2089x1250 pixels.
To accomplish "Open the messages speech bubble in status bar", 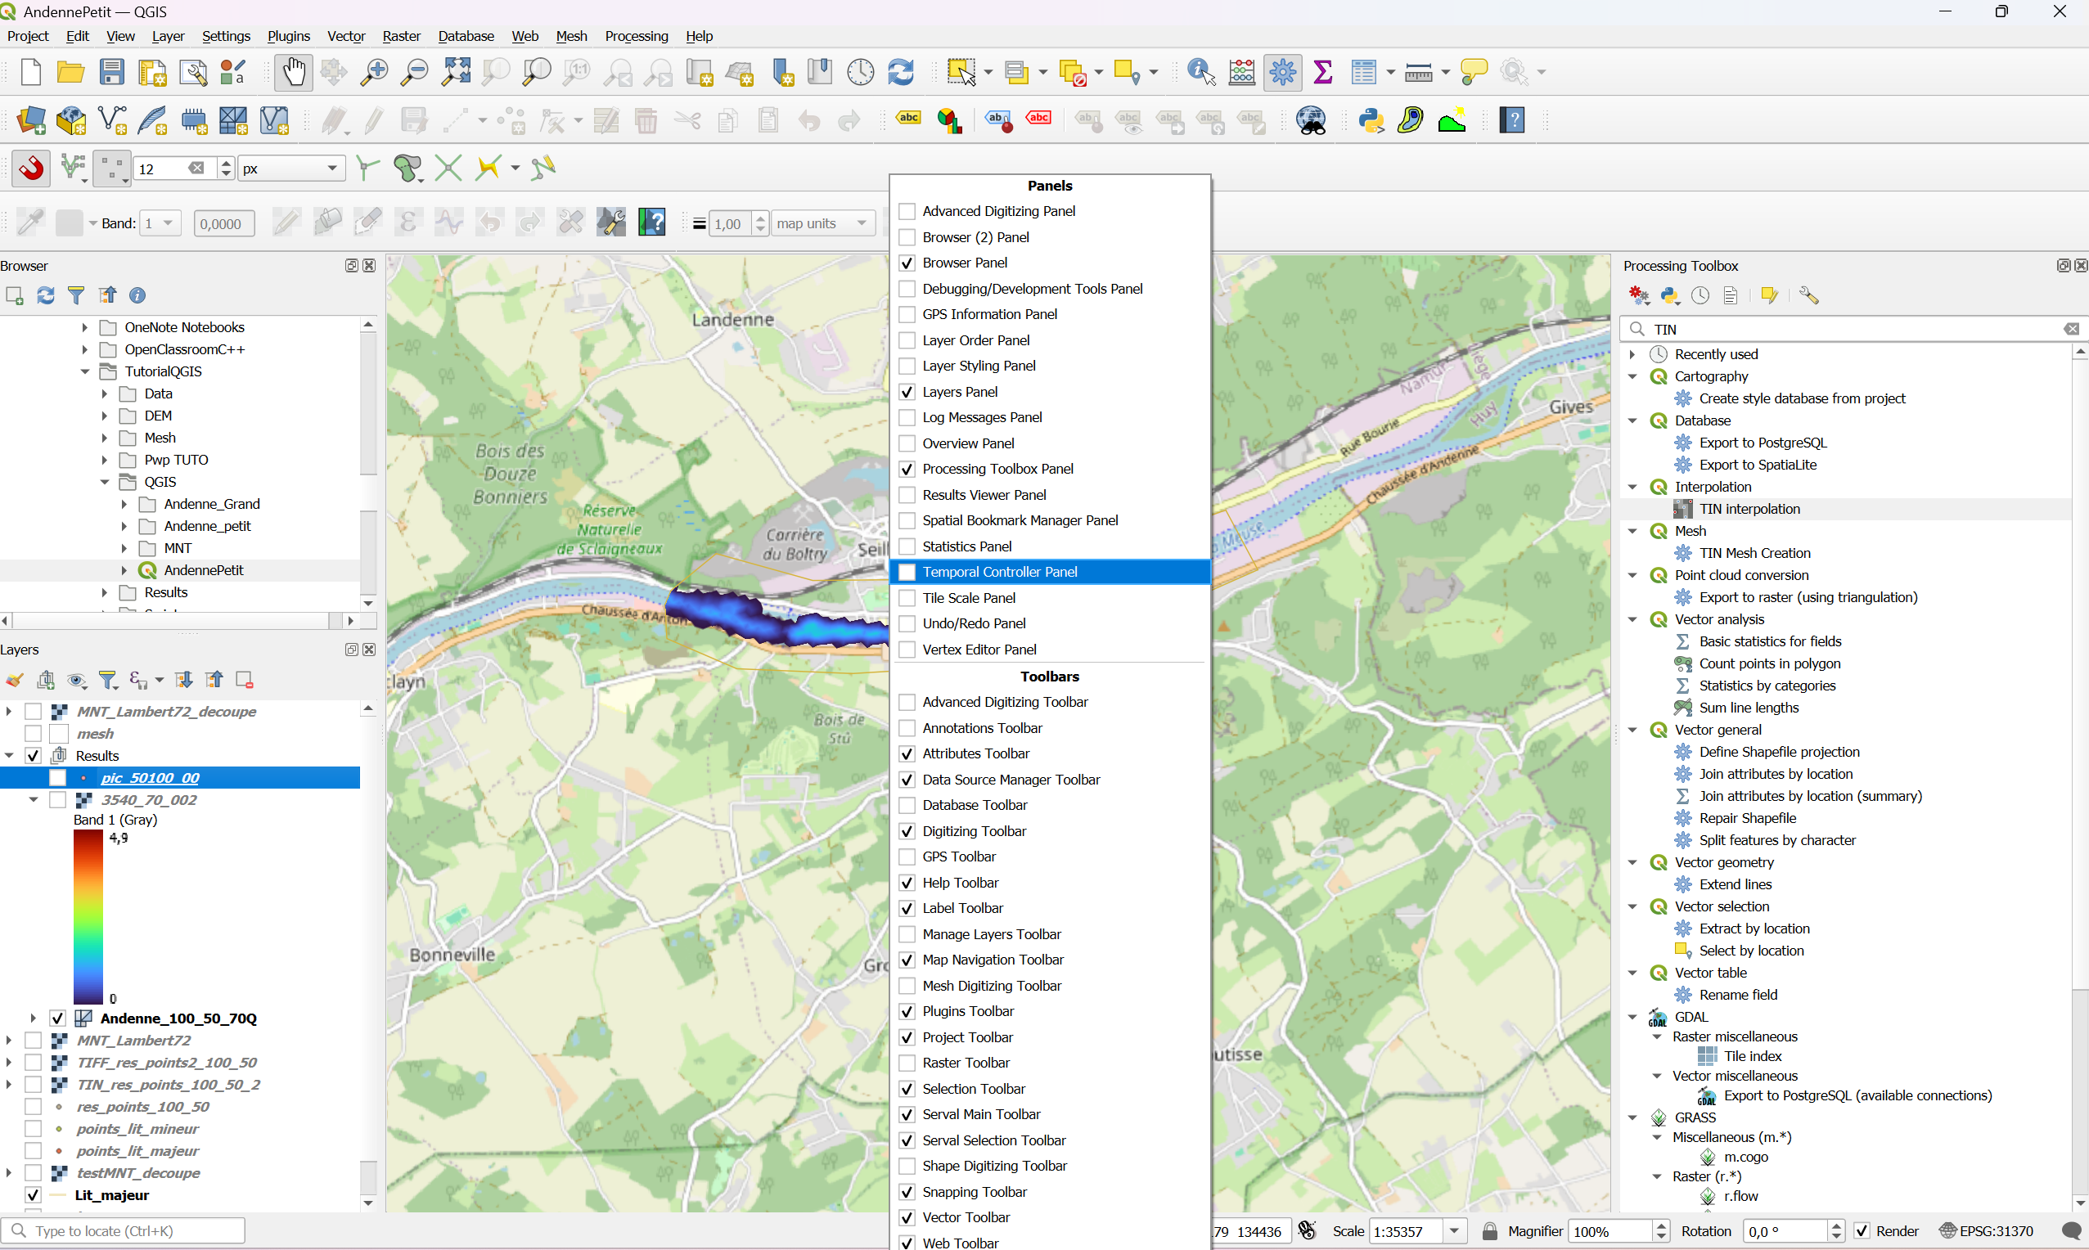I will [x=2070, y=1231].
